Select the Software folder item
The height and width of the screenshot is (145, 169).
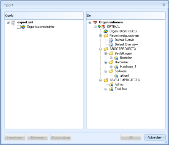pos(121,71)
